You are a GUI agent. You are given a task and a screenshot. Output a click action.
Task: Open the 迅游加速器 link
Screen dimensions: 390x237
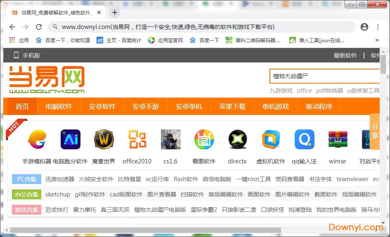click(x=60, y=179)
